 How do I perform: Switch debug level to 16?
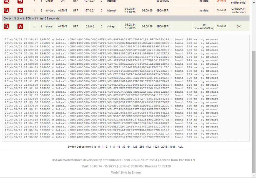pyautogui.click(x=118, y=146)
